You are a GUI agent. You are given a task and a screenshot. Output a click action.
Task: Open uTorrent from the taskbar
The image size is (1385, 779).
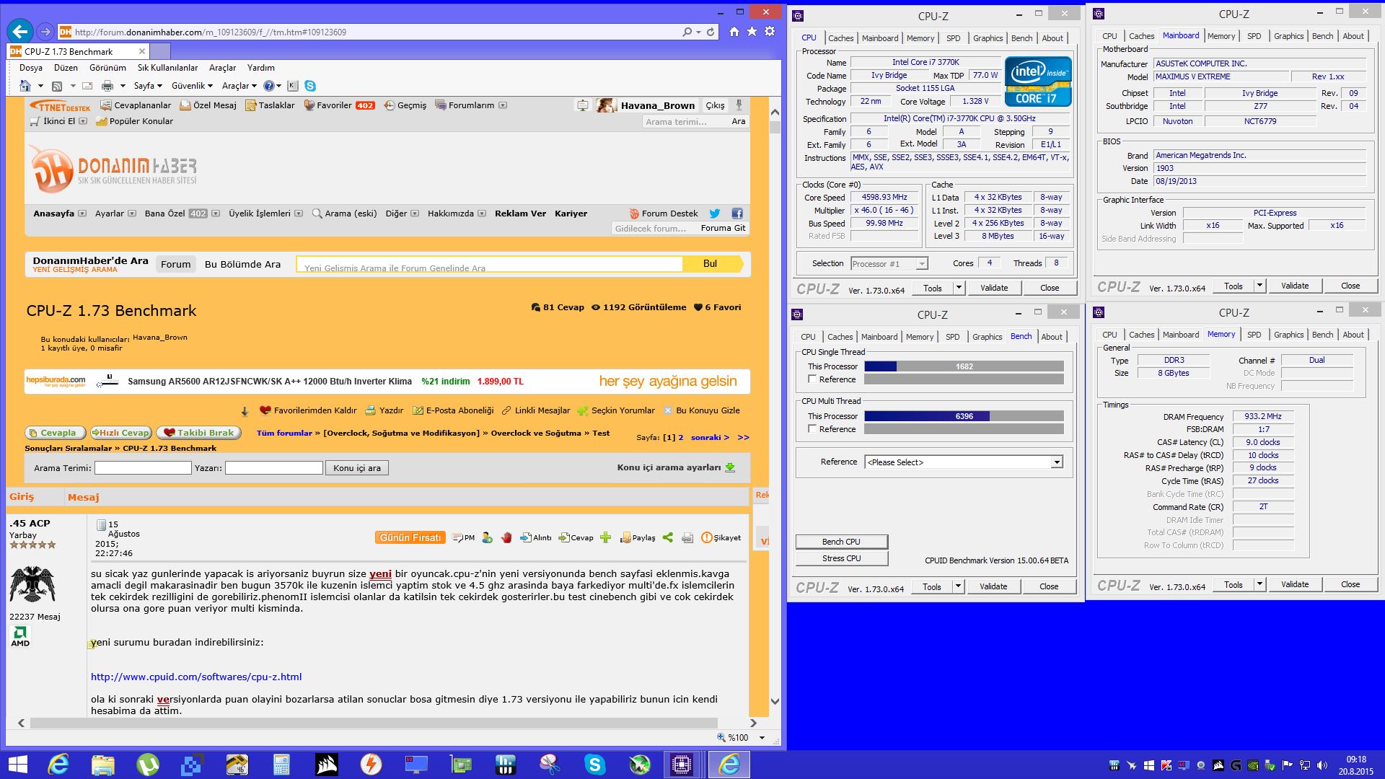pyautogui.click(x=147, y=764)
